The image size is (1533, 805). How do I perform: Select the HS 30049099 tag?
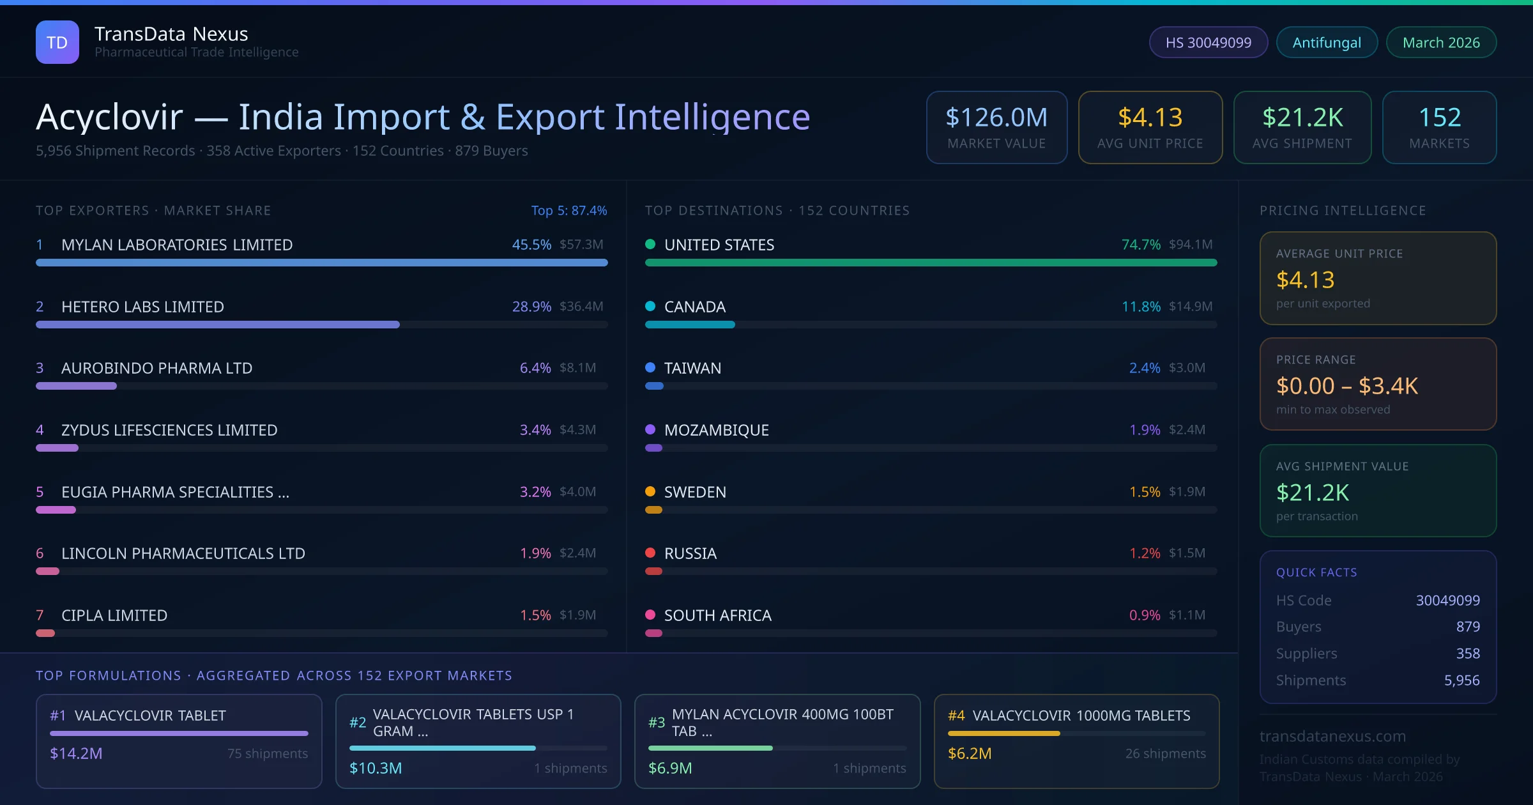(1208, 42)
